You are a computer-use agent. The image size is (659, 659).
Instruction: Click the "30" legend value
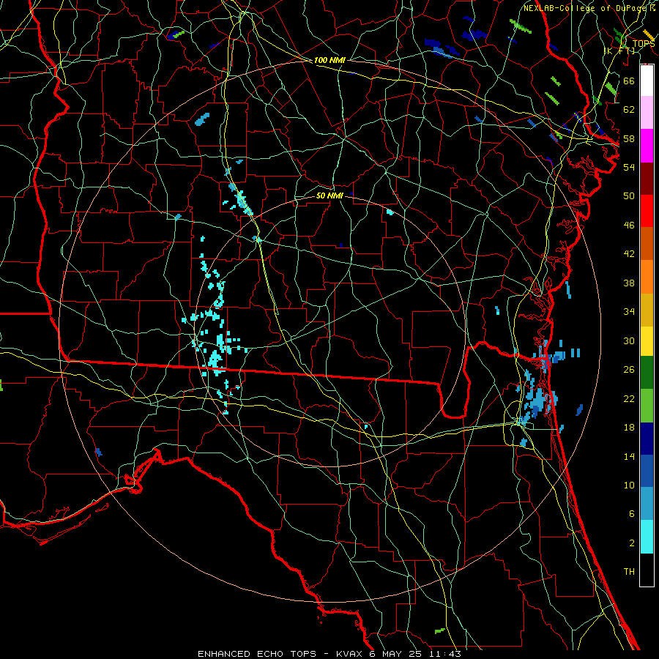coord(629,340)
